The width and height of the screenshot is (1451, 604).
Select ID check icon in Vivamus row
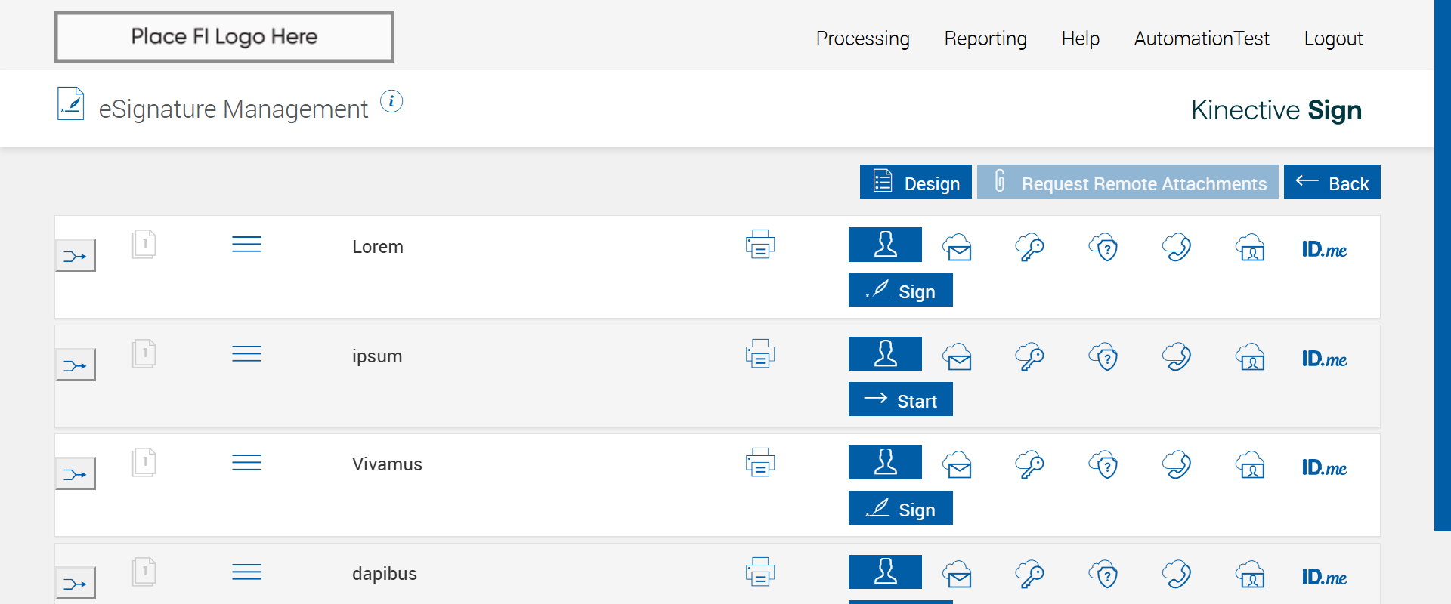coord(1251,465)
